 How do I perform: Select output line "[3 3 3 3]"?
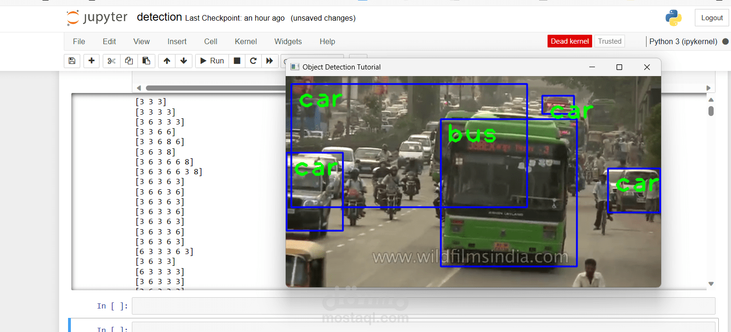(x=155, y=112)
